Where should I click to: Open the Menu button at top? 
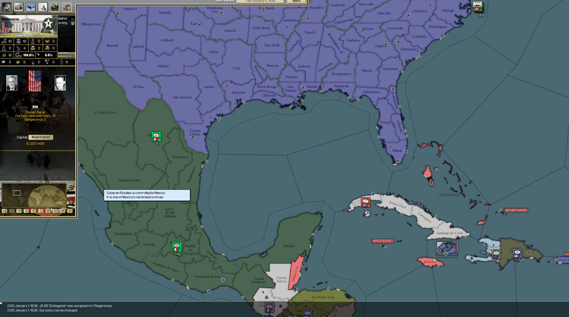click(x=296, y=1)
